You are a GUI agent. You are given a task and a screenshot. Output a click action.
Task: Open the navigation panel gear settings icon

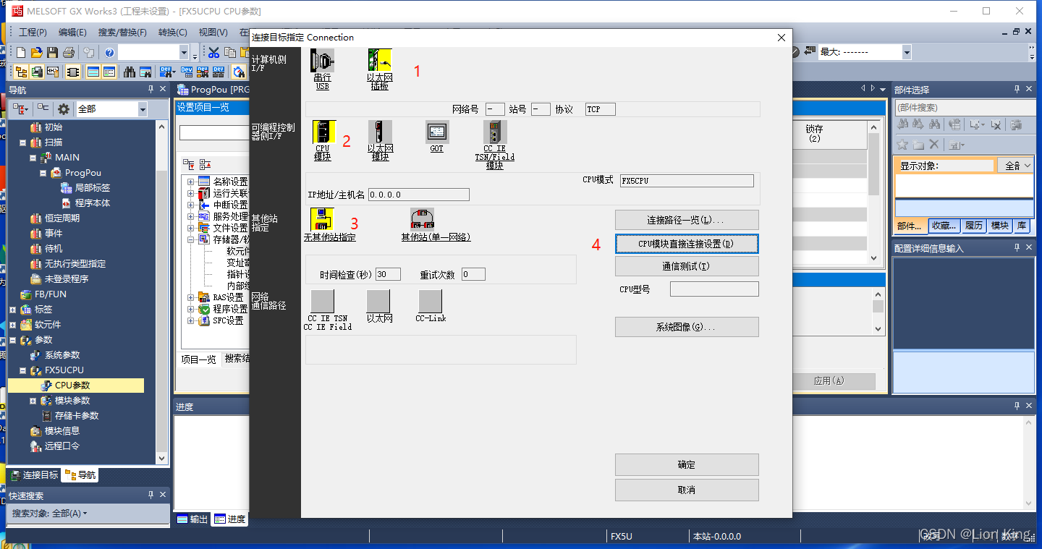[64, 108]
